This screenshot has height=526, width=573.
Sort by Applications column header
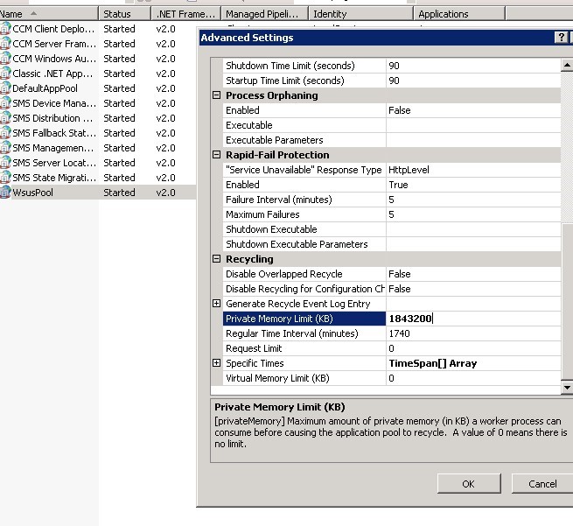pos(459,14)
